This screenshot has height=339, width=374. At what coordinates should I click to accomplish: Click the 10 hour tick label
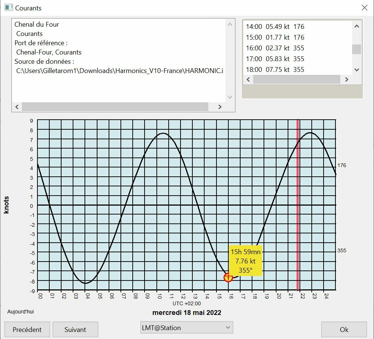pyautogui.click(x=159, y=296)
